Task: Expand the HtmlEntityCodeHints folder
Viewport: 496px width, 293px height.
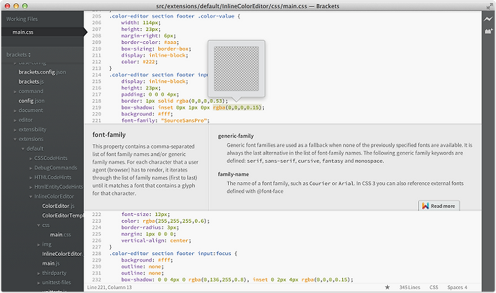Action: [x=31, y=187]
